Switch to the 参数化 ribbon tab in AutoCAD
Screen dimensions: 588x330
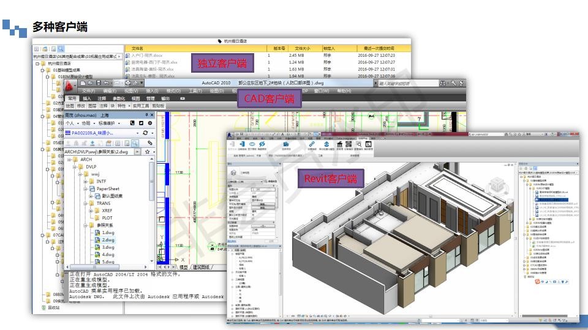point(119,98)
